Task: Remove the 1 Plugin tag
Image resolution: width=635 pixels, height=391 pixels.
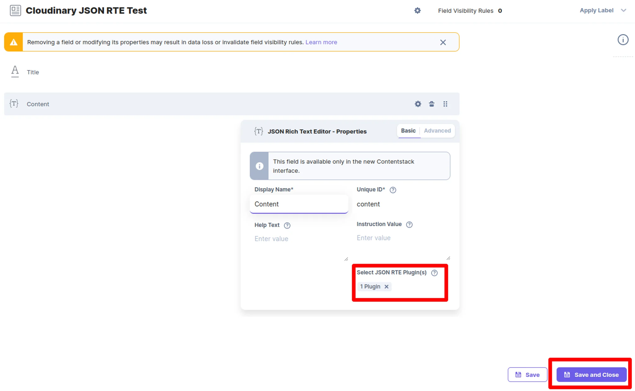Action: point(386,287)
